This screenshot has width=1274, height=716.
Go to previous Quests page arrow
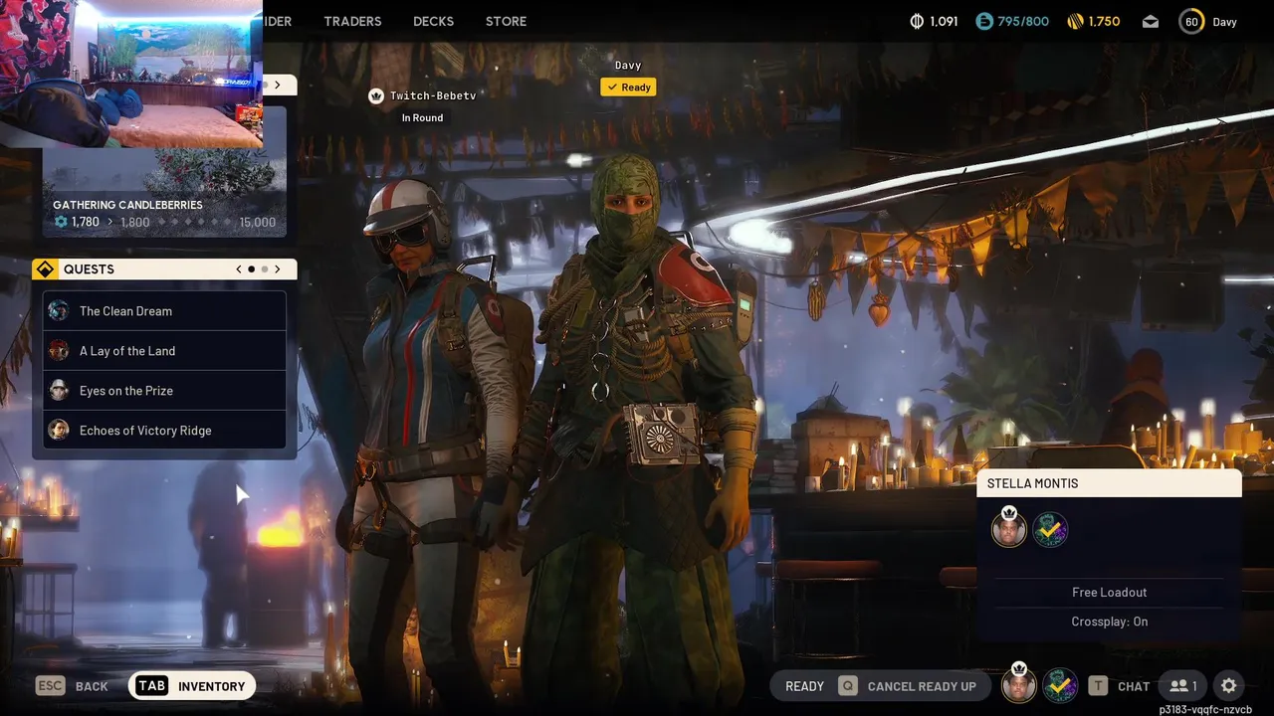click(239, 269)
